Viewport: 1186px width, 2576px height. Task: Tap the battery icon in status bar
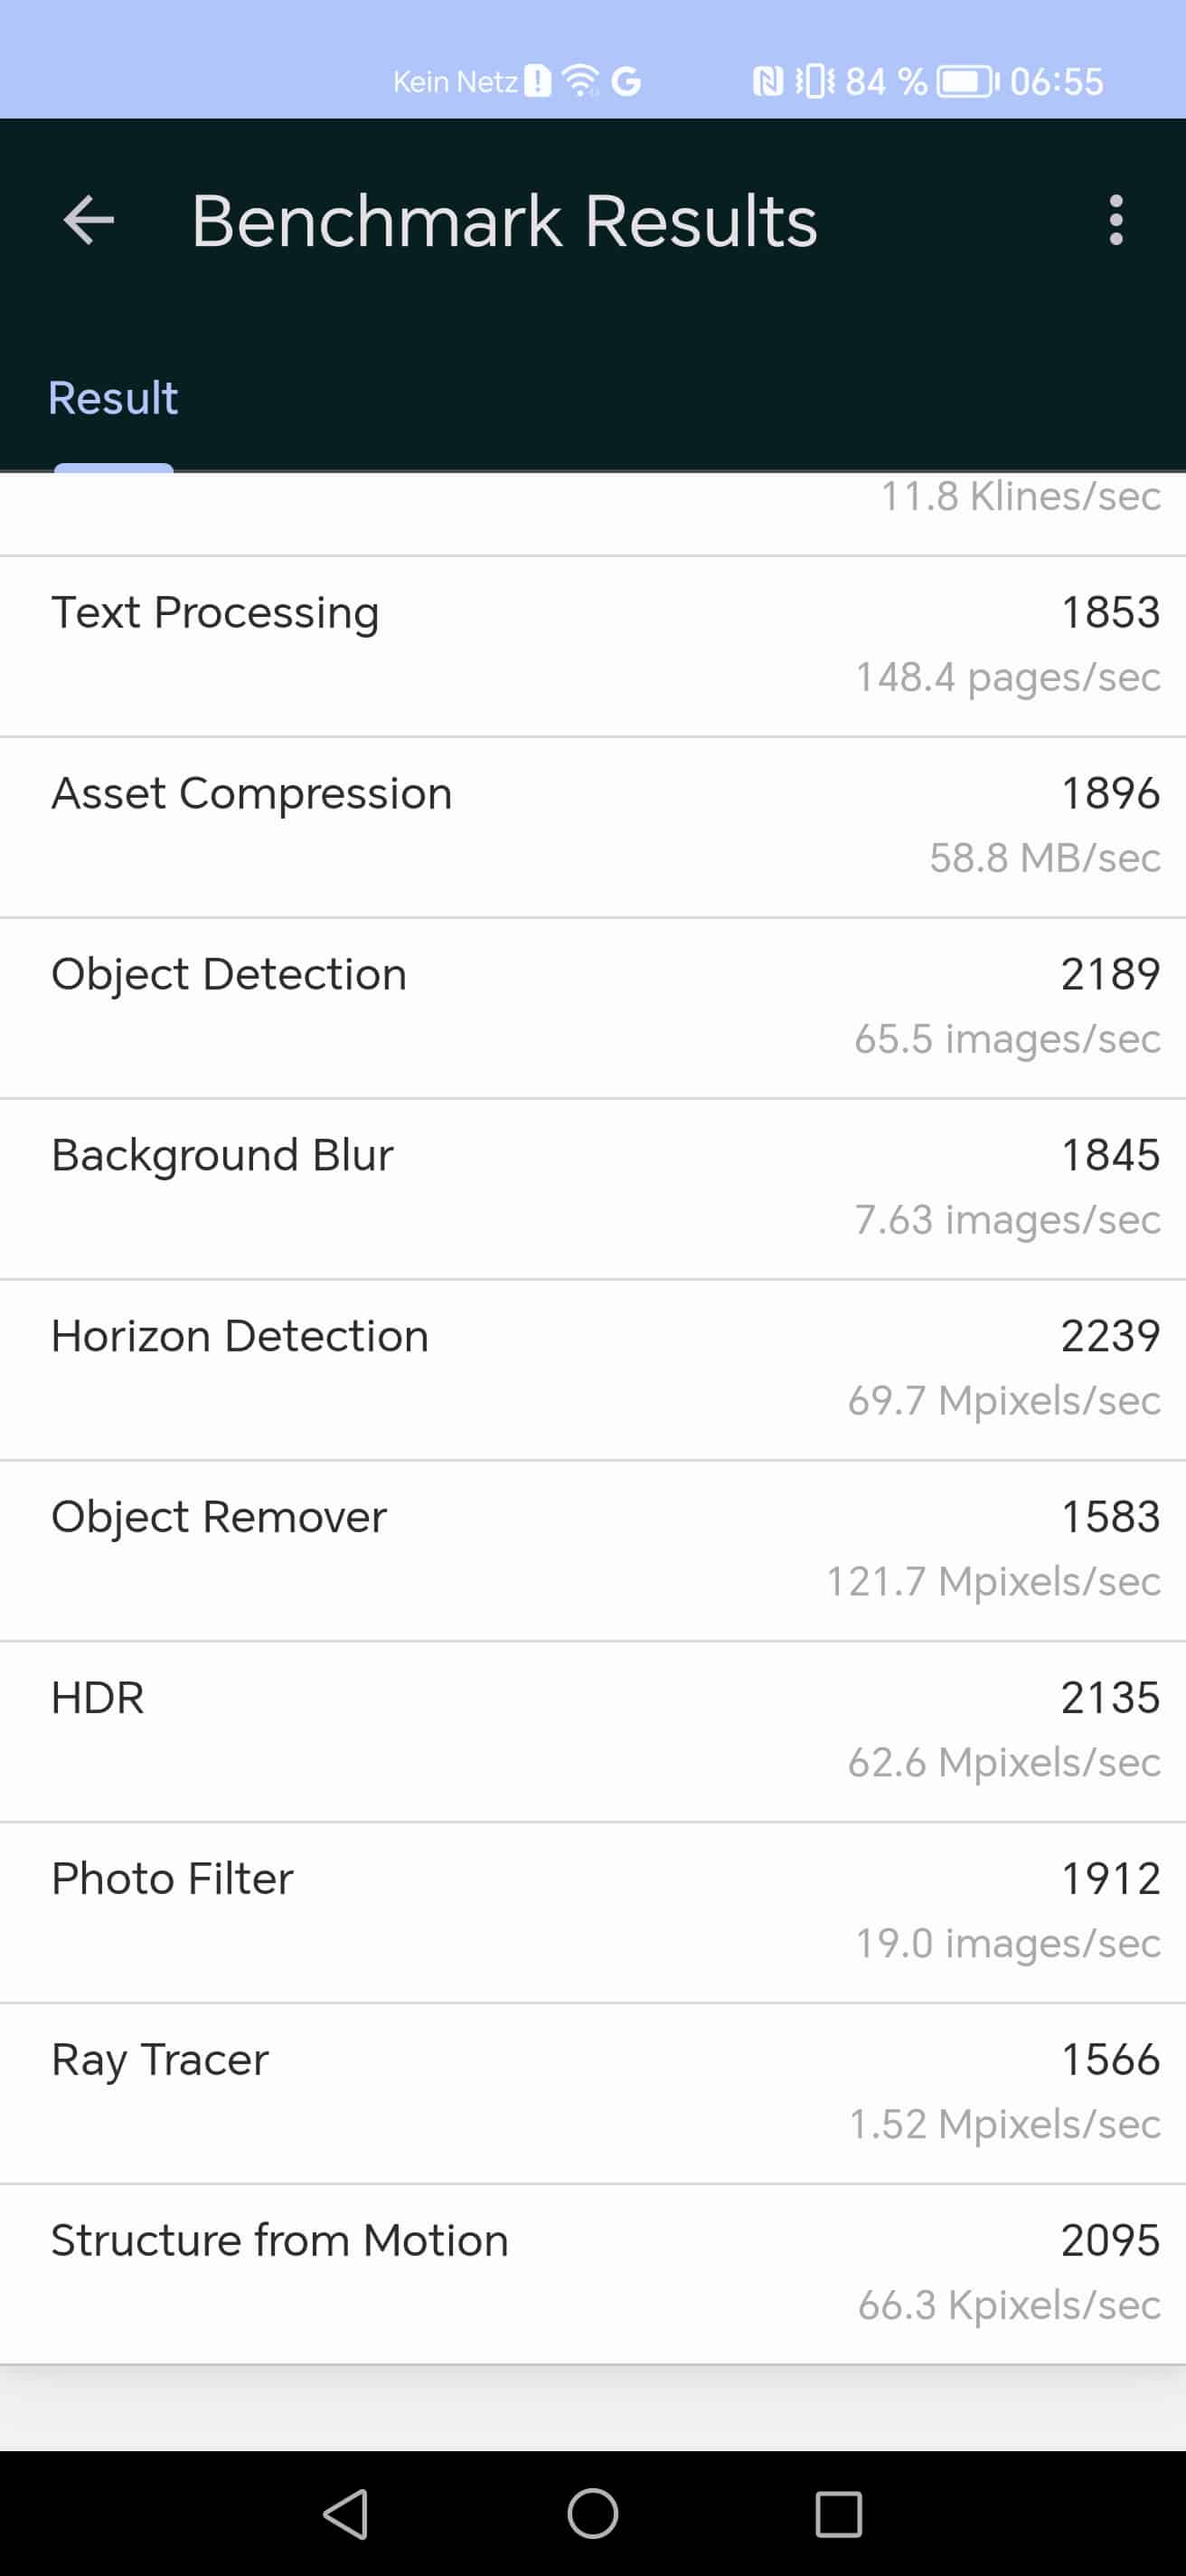(966, 81)
